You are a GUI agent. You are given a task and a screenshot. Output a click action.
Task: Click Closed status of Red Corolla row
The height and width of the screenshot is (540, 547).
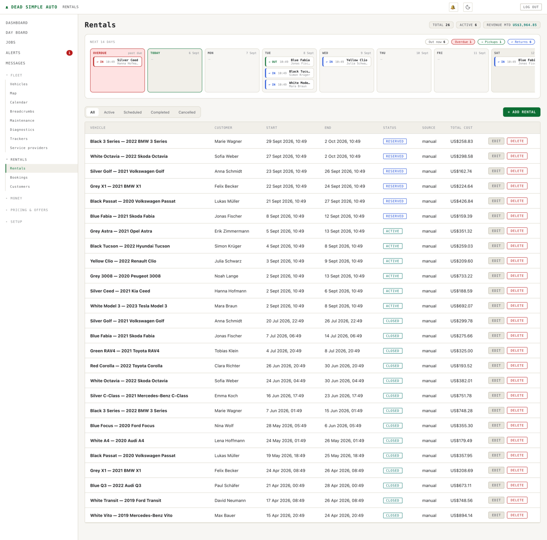(393, 366)
